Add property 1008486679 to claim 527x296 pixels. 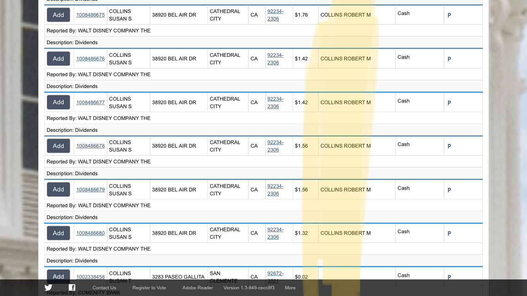[58, 189]
